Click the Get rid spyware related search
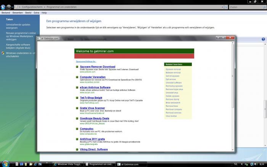 (x=172, y=76)
